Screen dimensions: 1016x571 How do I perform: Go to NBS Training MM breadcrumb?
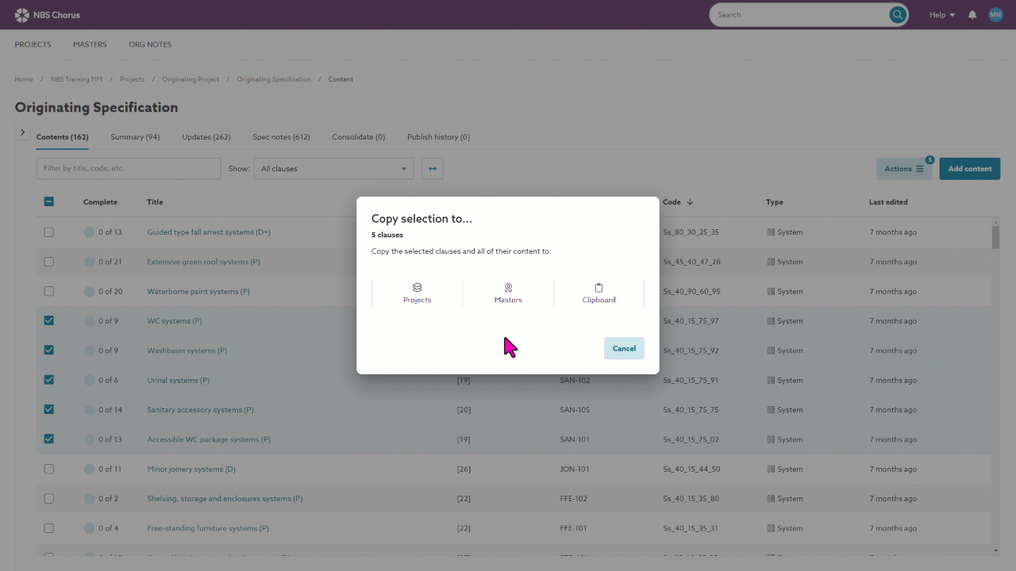(x=76, y=79)
